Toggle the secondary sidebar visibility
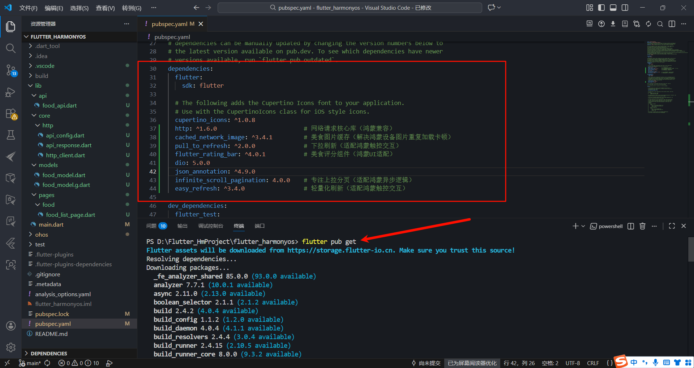This screenshot has height=368, width=694. coord(625,8)
